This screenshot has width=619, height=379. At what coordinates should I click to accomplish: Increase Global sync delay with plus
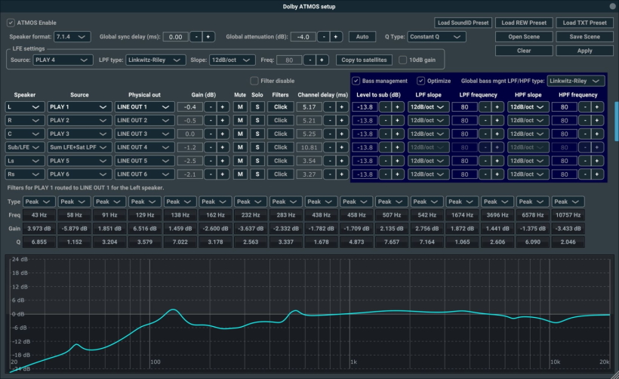pos(208,37)
